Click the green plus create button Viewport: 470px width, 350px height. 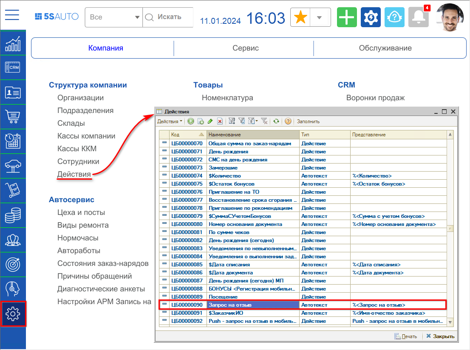tap(347, 17)
